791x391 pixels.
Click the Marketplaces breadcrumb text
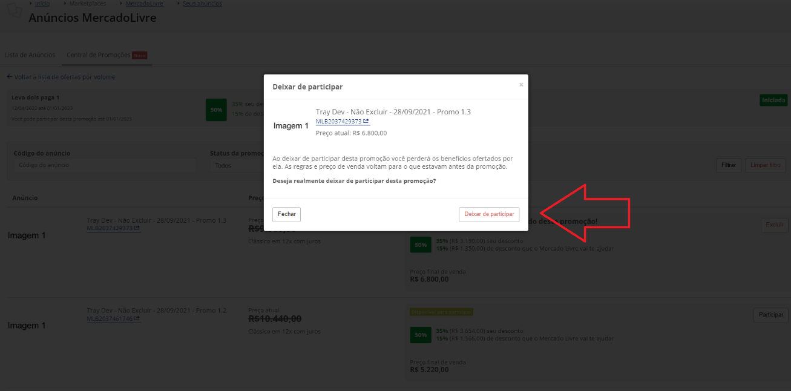point(89,4)
